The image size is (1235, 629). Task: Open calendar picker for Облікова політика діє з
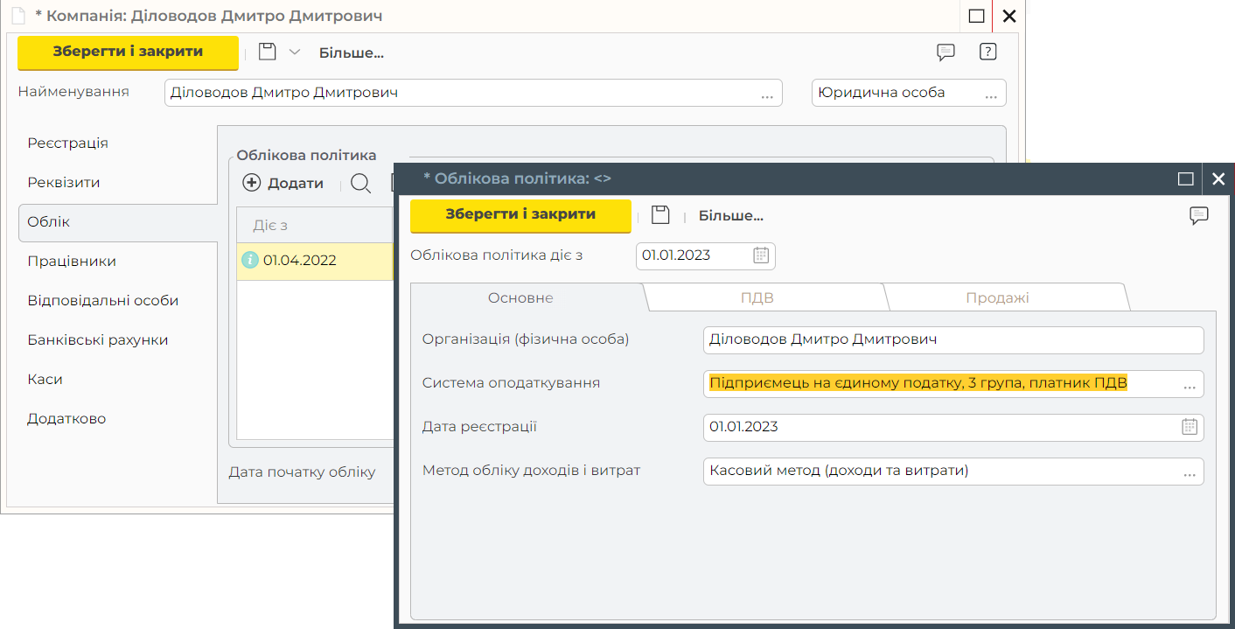click(x=761, y=255)
